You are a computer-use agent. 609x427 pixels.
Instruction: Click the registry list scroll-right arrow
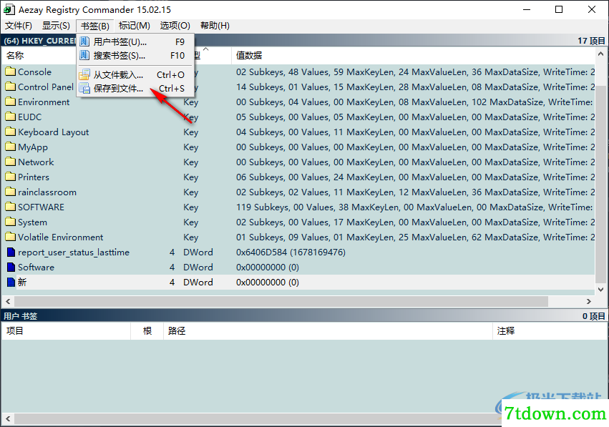coord(589,301)
